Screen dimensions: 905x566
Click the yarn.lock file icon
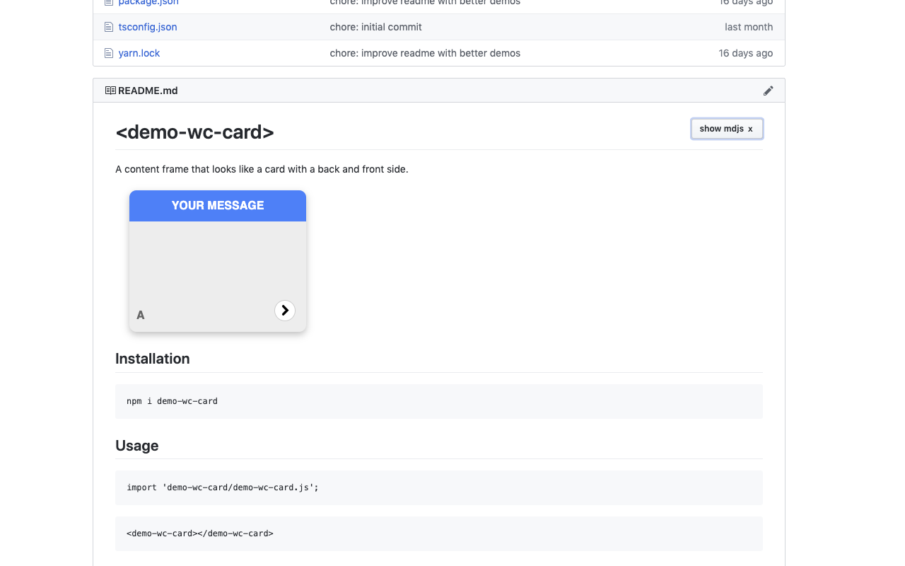click(x=109, y=53)
